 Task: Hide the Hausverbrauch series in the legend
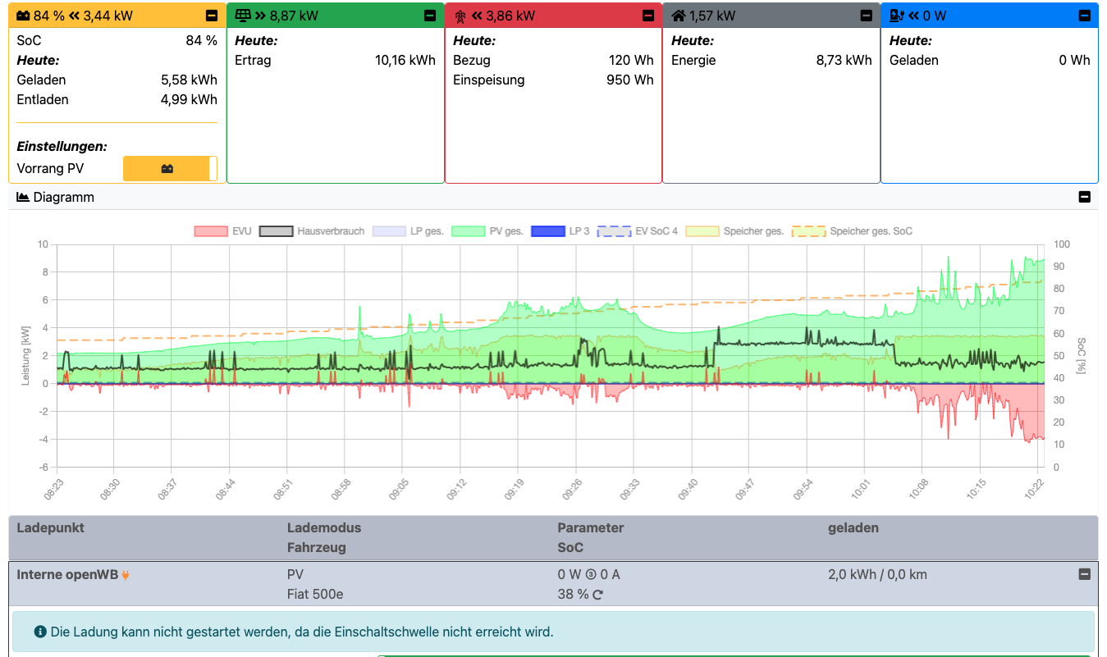click(x=277, y=231)
